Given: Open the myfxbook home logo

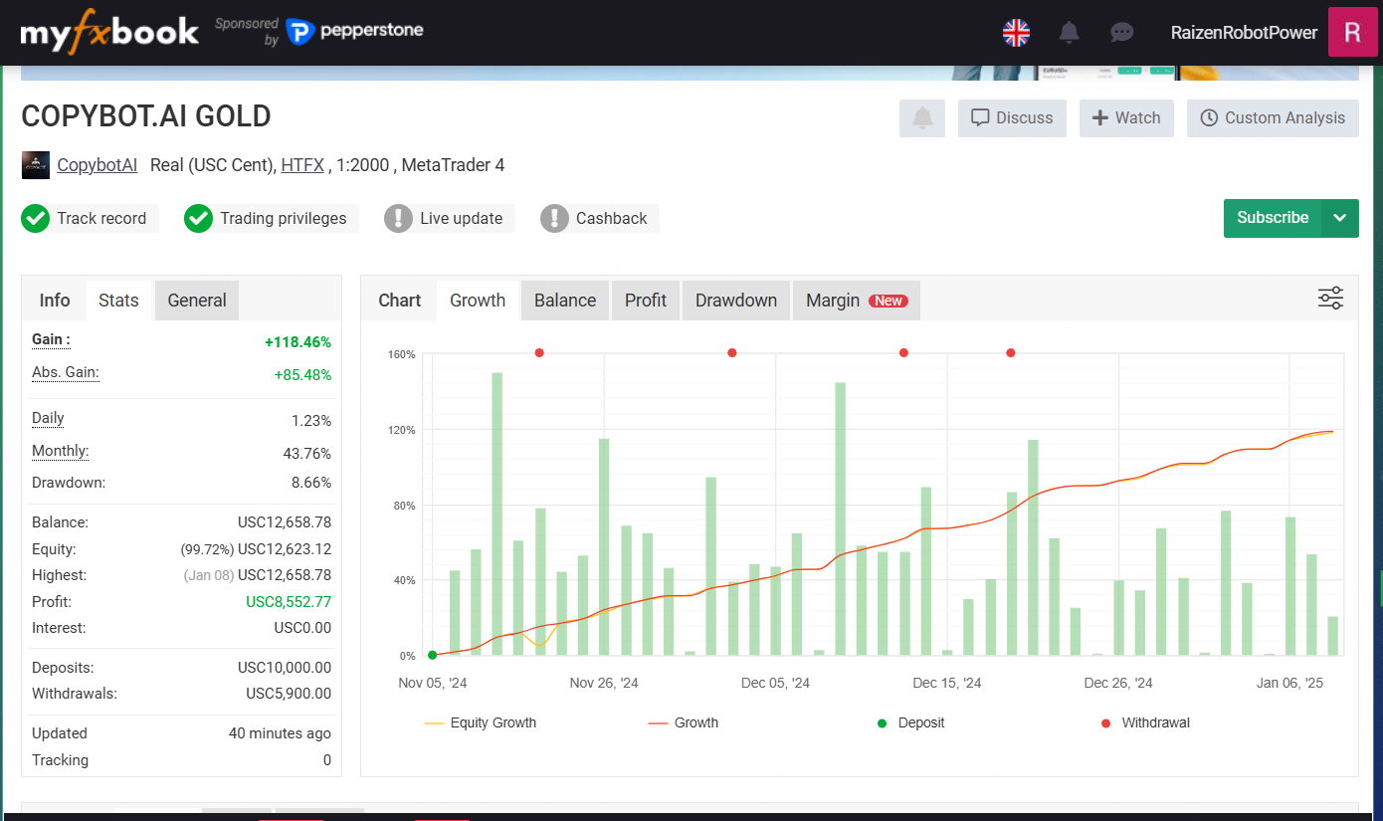Looking at the screenshot, I should pyautogui.click(x=109, y=33).
